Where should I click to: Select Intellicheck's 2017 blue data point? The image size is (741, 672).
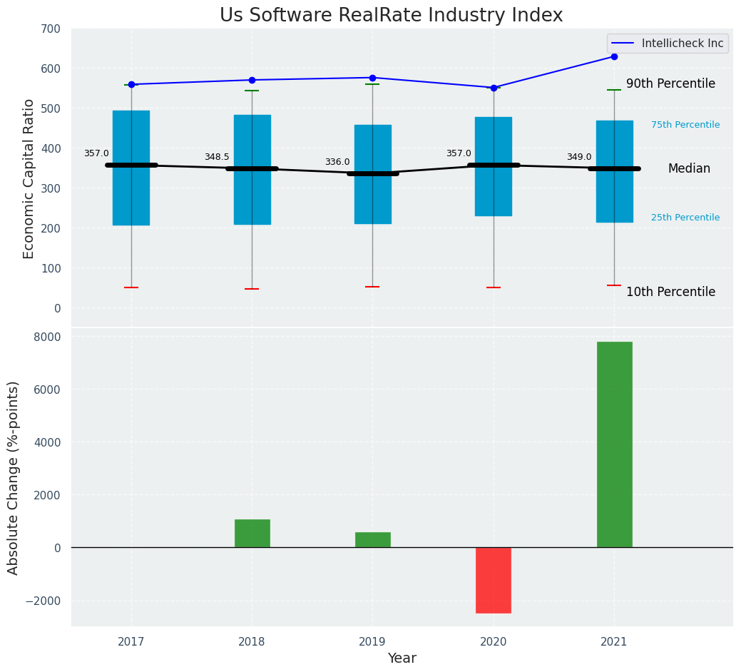coord(131,84)
